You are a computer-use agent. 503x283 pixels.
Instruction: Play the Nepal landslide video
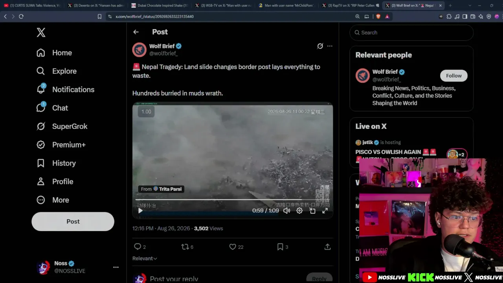point(140,211)
